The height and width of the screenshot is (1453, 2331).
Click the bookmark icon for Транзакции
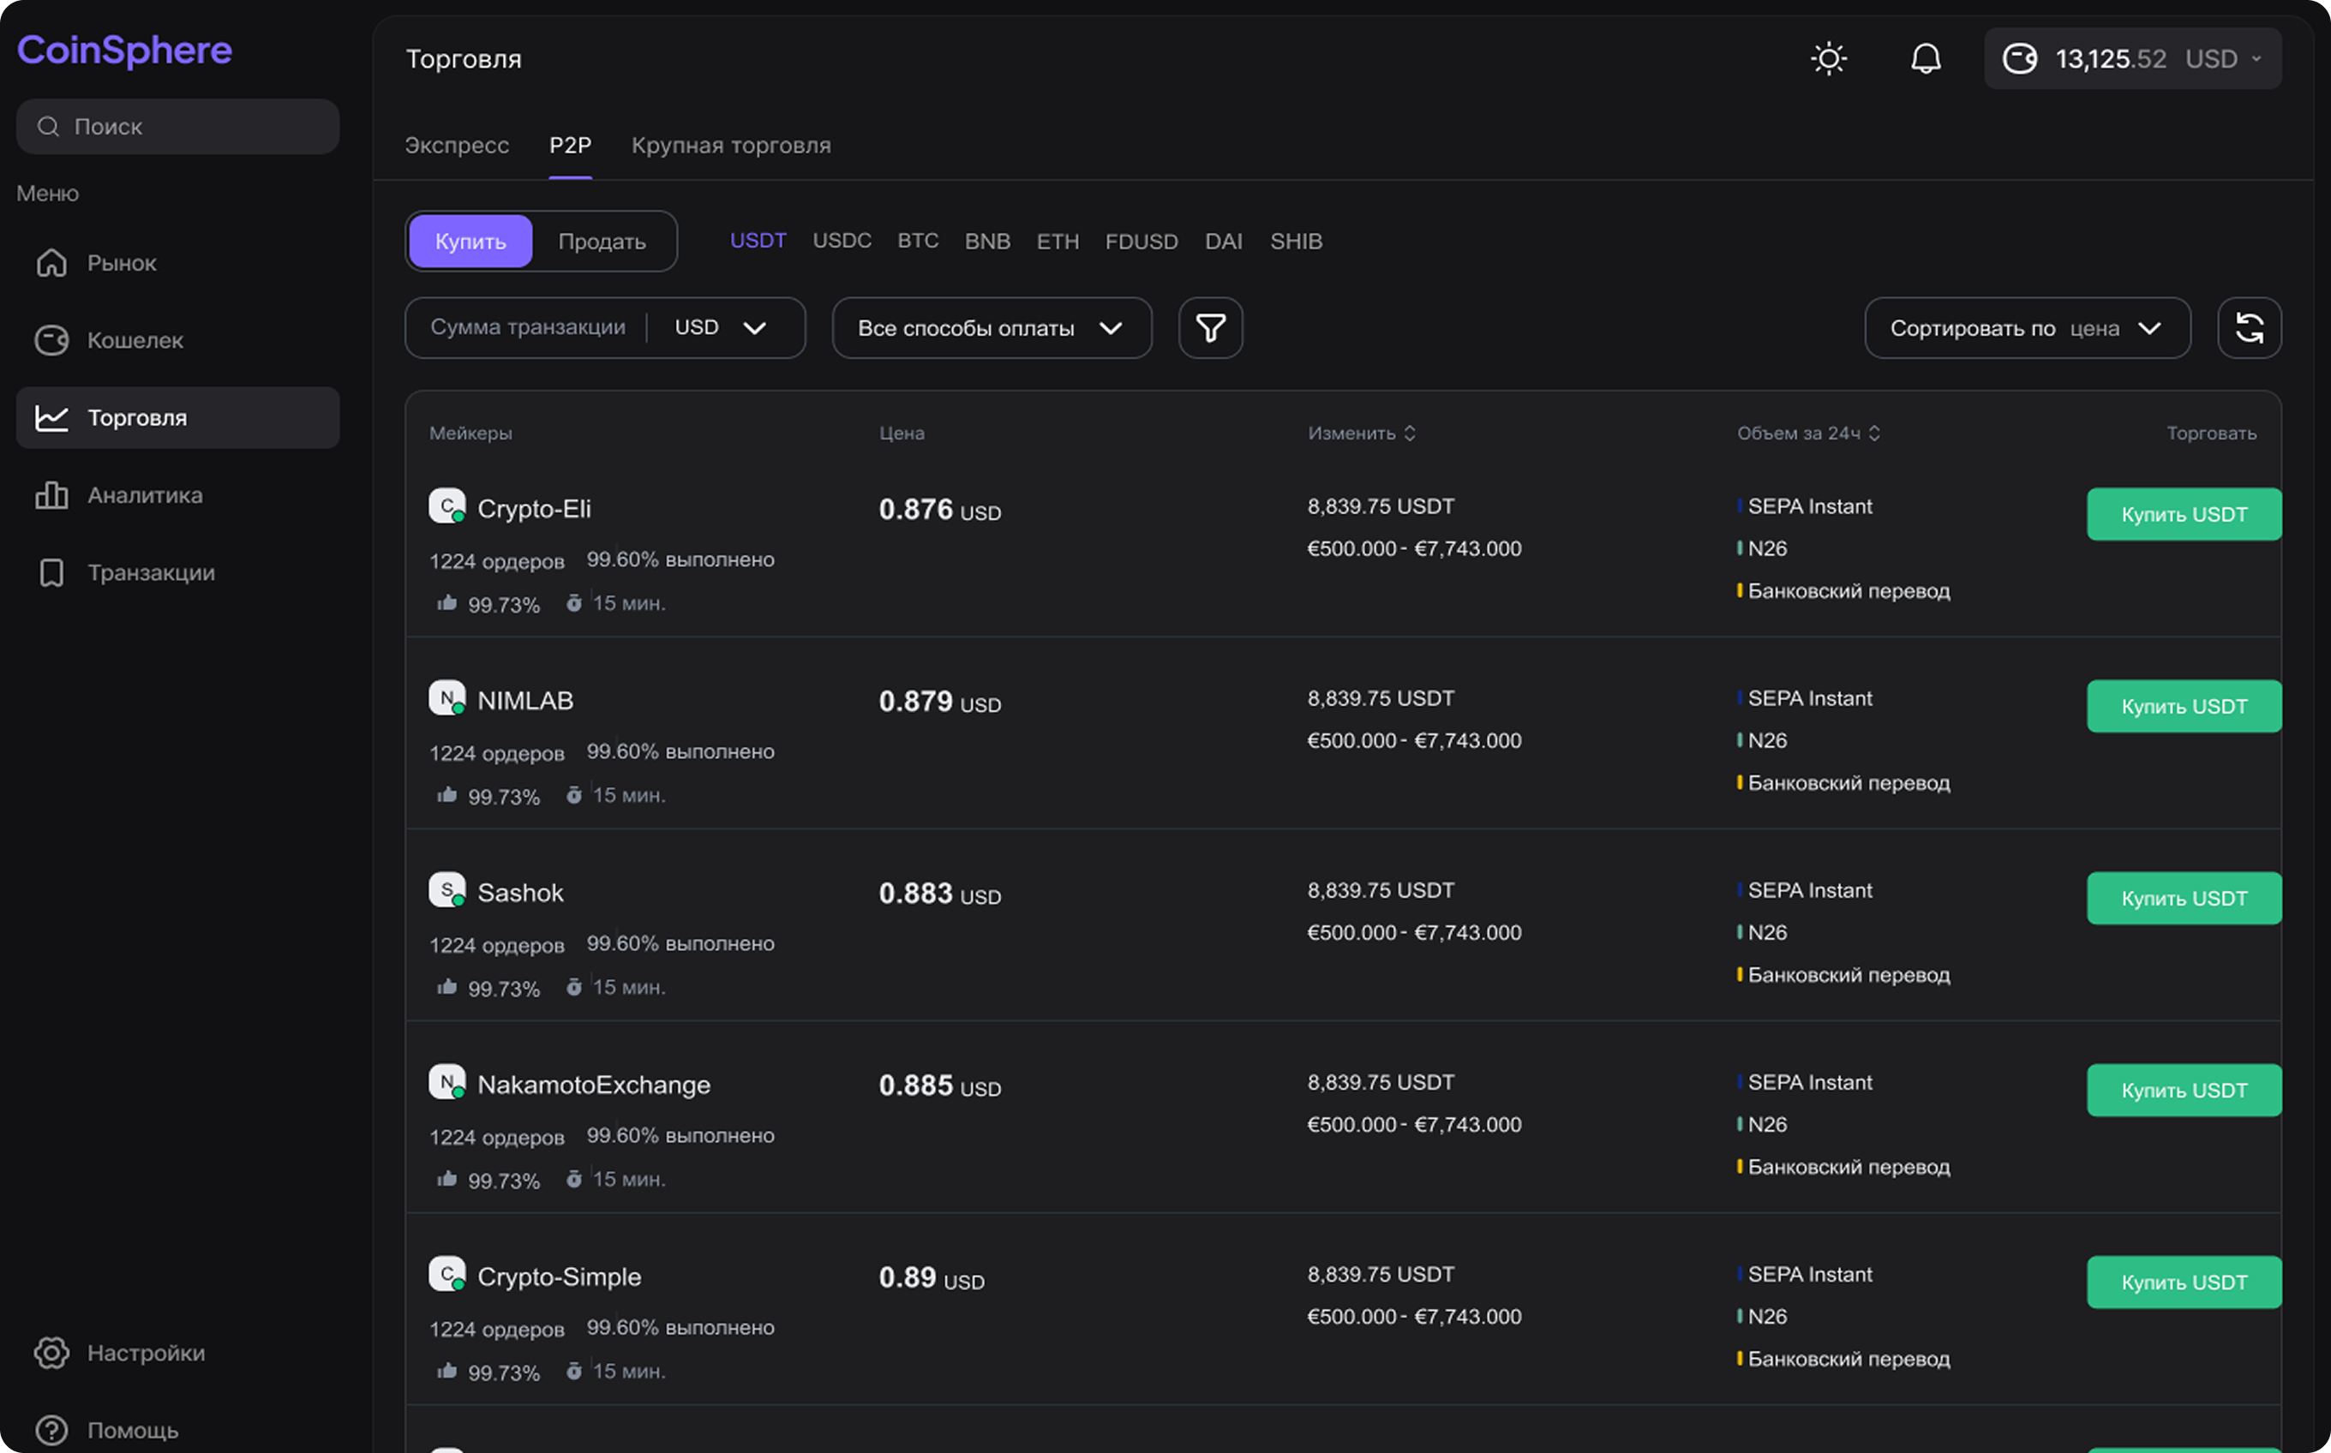(51, 573)
